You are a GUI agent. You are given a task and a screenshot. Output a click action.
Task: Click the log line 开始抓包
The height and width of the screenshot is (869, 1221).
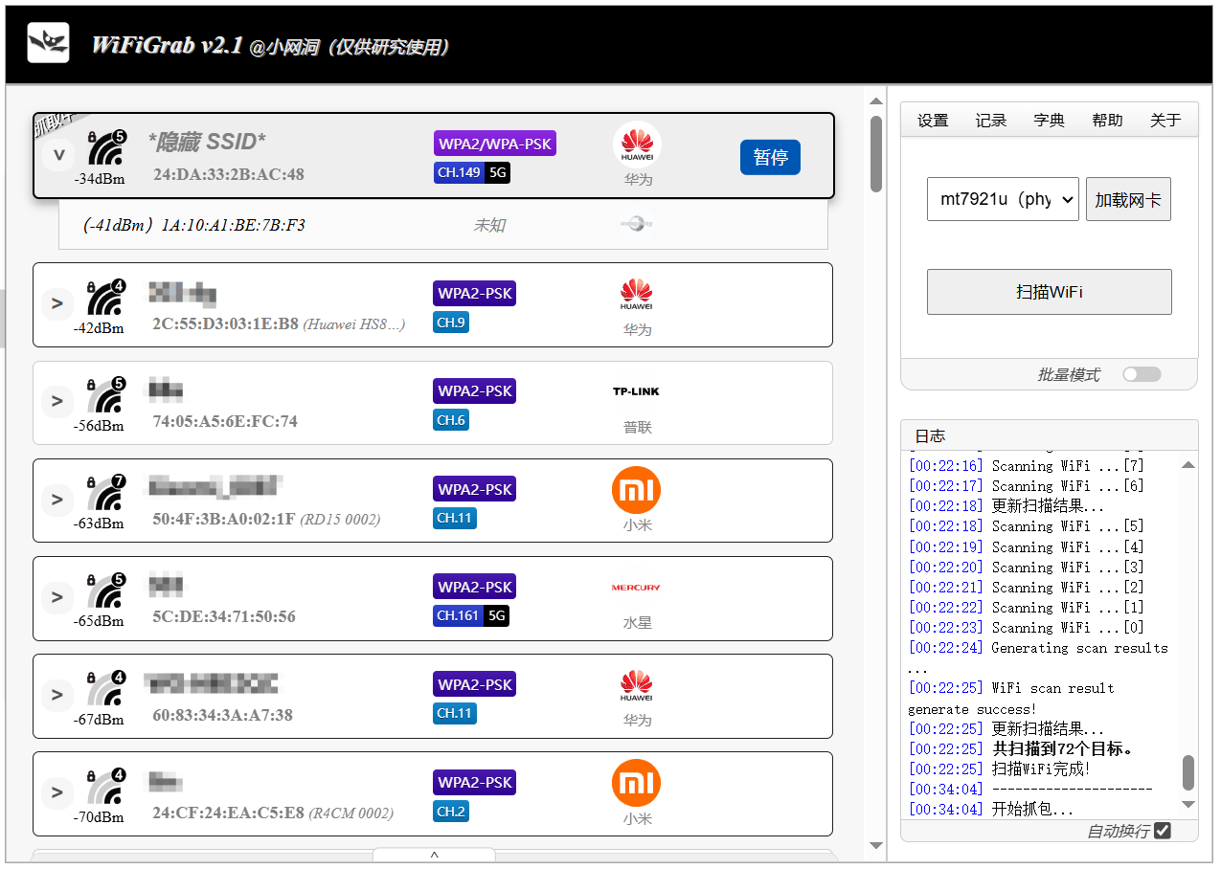tap(1033, 810)
